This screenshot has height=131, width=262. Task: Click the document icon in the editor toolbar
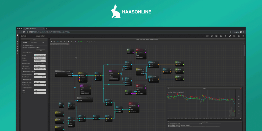point(69,42)
